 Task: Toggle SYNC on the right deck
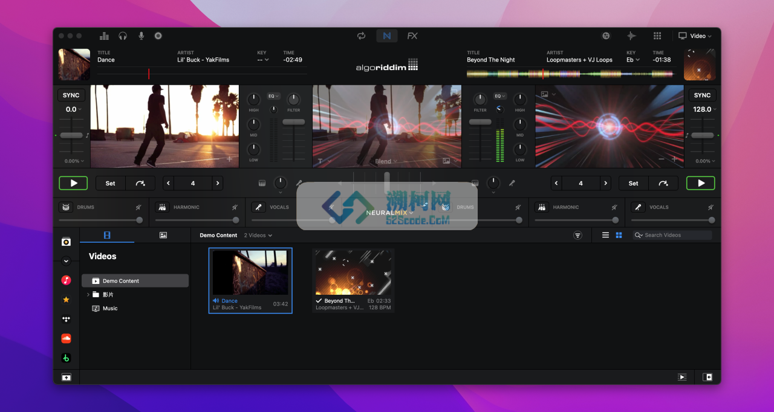click(x=702, y=95)
